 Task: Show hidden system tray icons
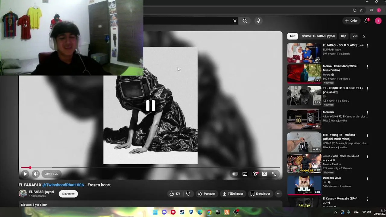336,212
